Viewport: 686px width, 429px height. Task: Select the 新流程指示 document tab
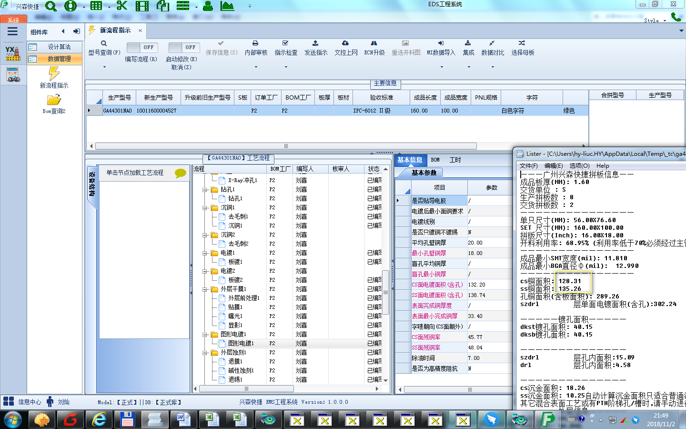(115, 30)
